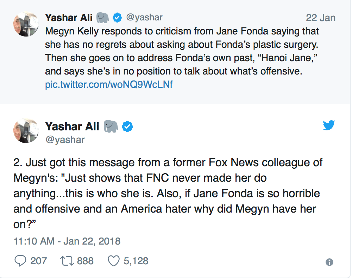
Task: Like the tweet with heart icon
Action: tap(114, 261)
